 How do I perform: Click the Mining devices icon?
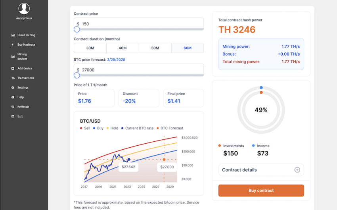click(x=13, y=57)
